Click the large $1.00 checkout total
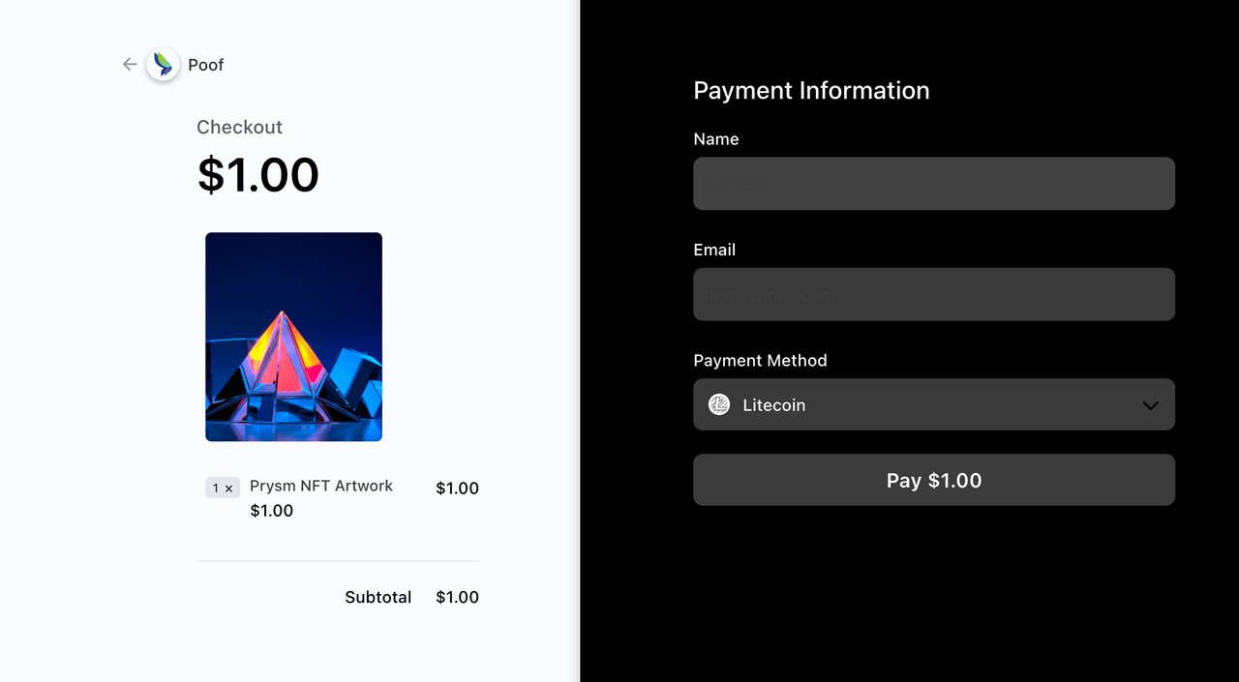The width and height of the screenshot is (1239, 682). pos(257,175)
